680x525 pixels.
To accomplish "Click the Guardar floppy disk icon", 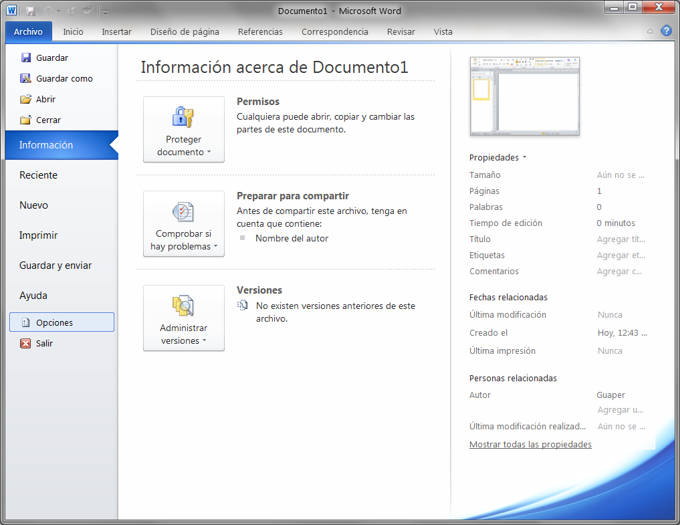I will tap(26, 58).
